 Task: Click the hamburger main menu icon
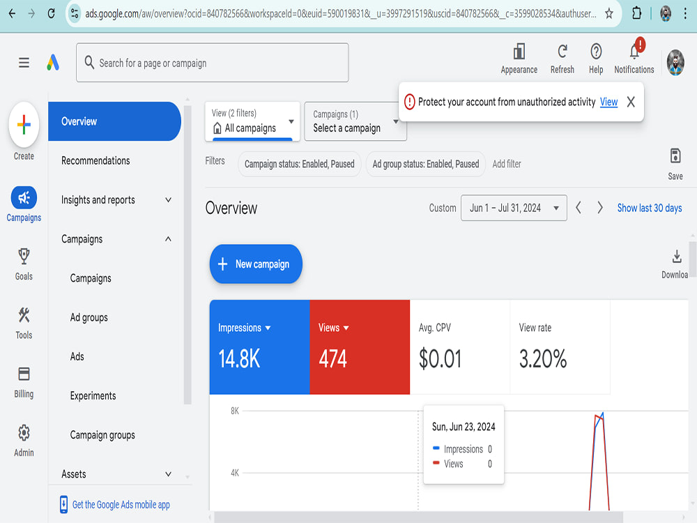pos(24,63)
